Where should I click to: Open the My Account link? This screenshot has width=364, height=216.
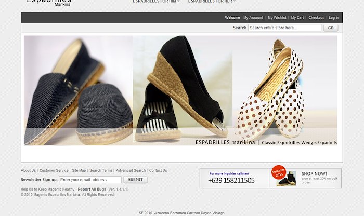tap(253, 18)
